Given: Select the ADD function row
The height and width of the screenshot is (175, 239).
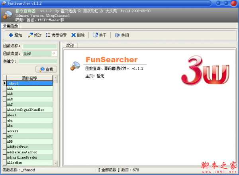Looking at the screenshot, I should (x=29, y=142).
